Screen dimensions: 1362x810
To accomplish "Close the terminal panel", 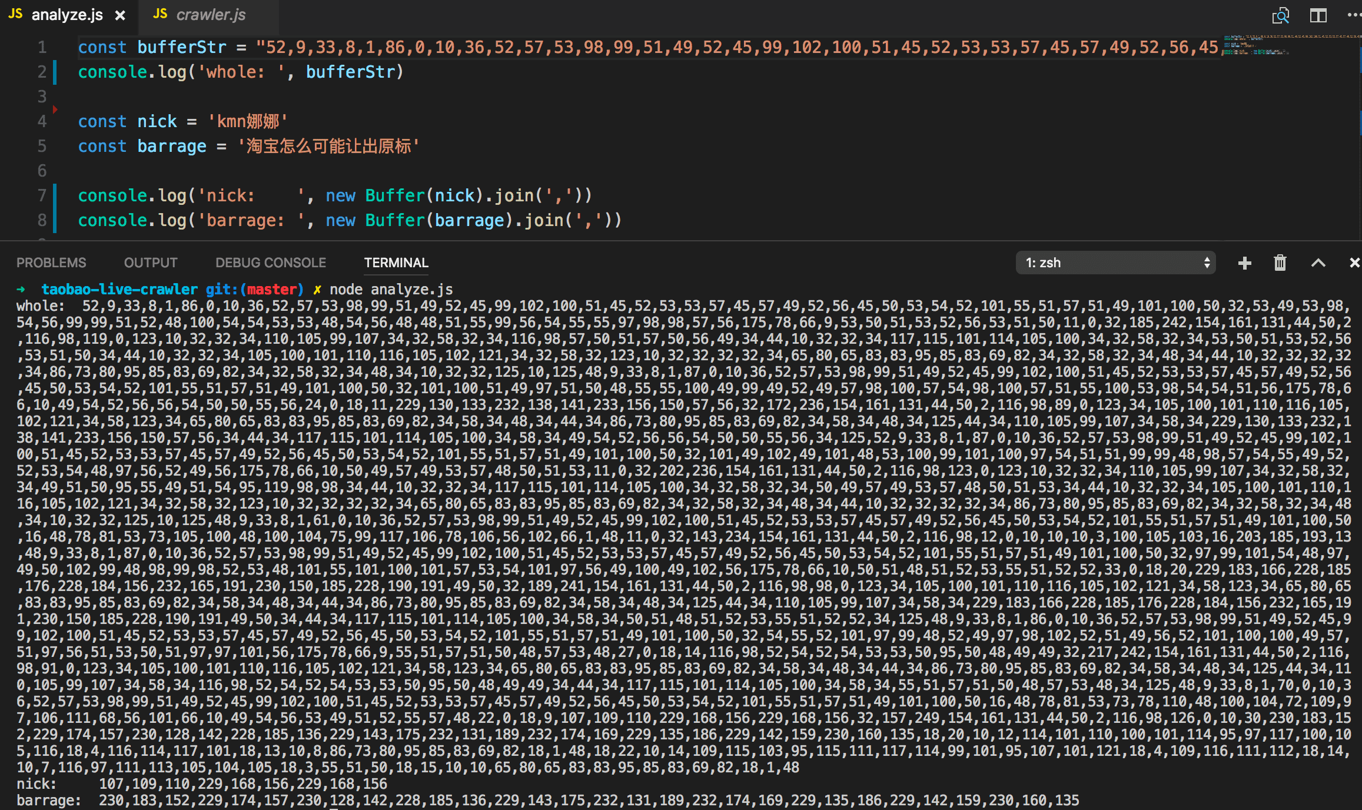I will pos(1354,263).
